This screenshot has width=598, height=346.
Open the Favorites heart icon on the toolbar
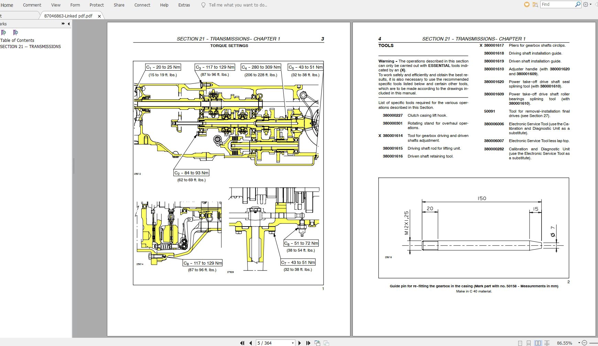pos(526,4)
